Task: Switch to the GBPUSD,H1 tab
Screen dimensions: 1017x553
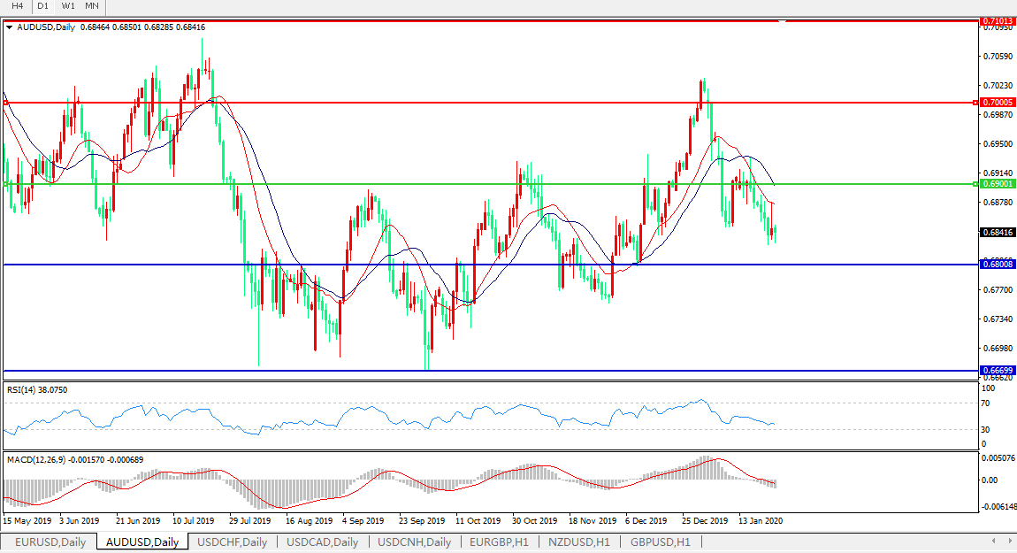Action: click(x=661, y=541)
